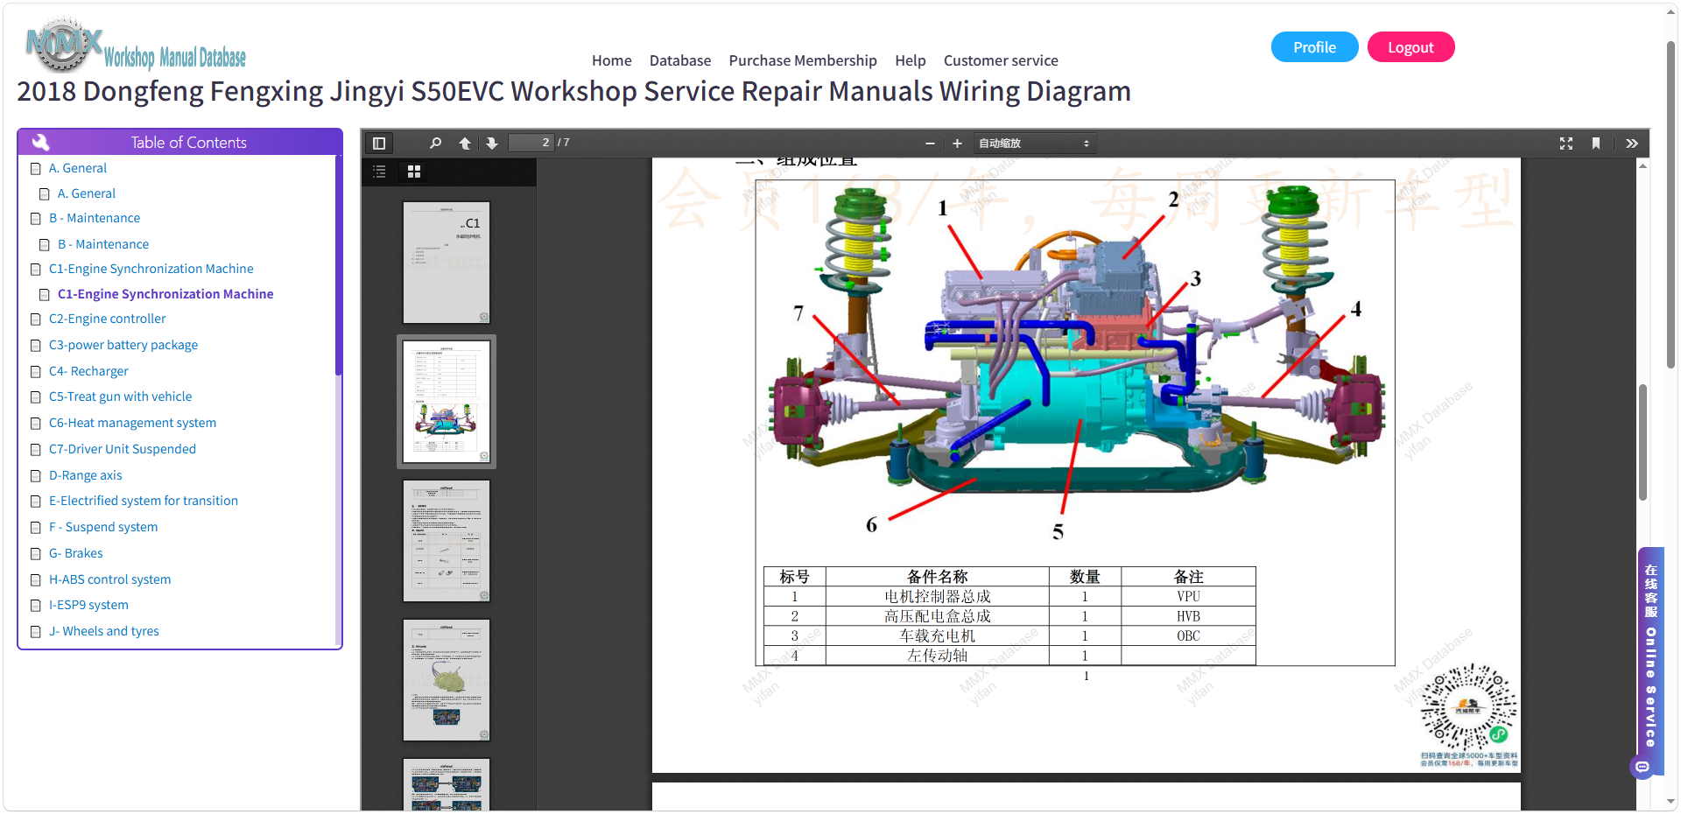This screenshot has height=814, width=1681.
Task: Open C7-Driver Unit Suspended section
Action: (x=123, y=449)
